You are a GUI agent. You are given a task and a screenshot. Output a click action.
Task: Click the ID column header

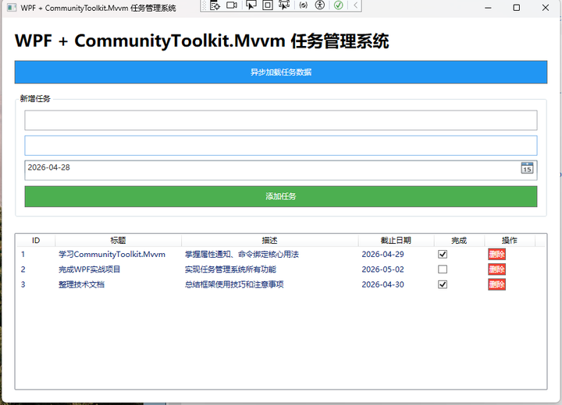36,241
